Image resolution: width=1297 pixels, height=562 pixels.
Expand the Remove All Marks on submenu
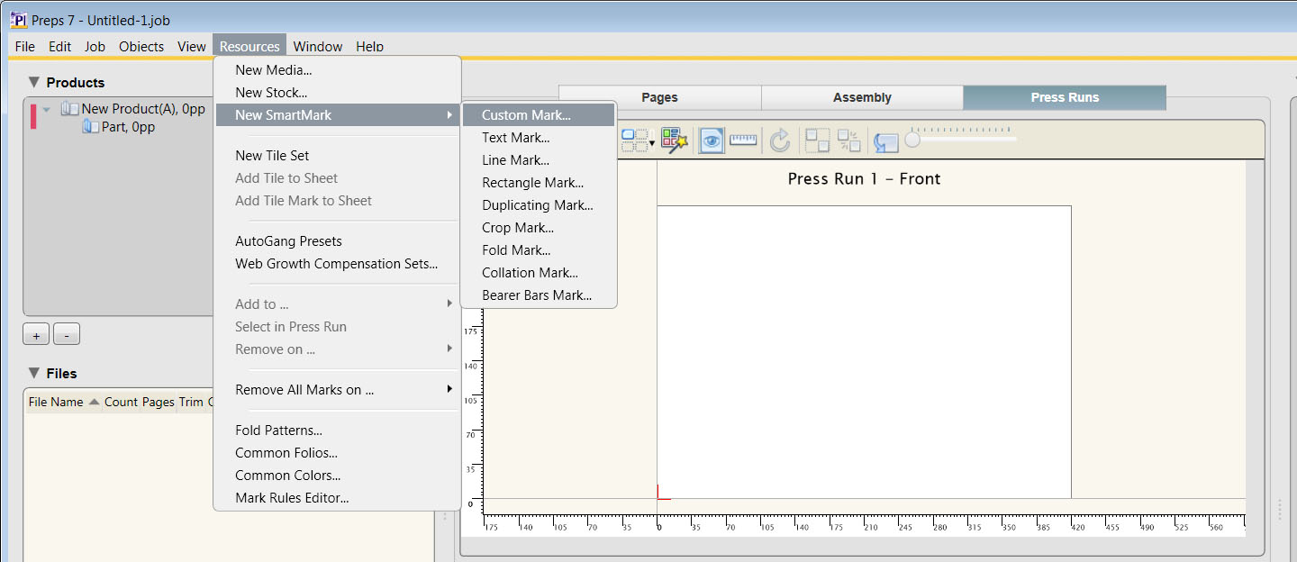[x=449, y=390]
